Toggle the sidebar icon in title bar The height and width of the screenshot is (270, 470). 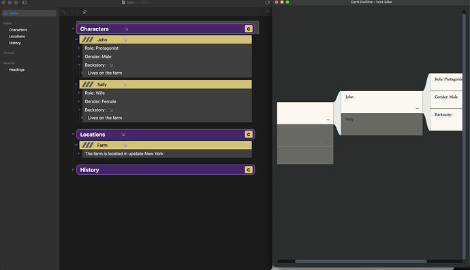25,3
